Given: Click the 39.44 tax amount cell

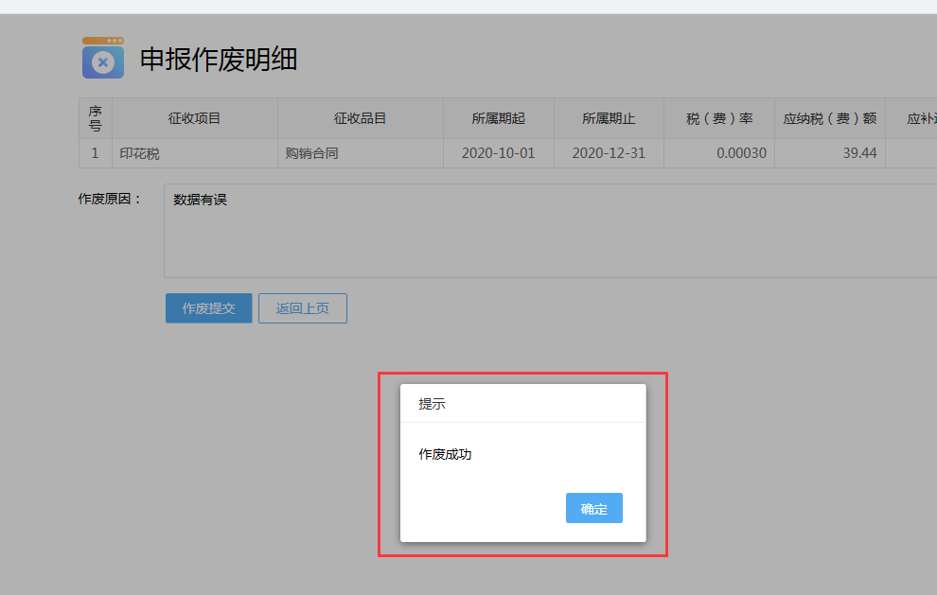Looking at the screenshot, I should tap(859, 153).
